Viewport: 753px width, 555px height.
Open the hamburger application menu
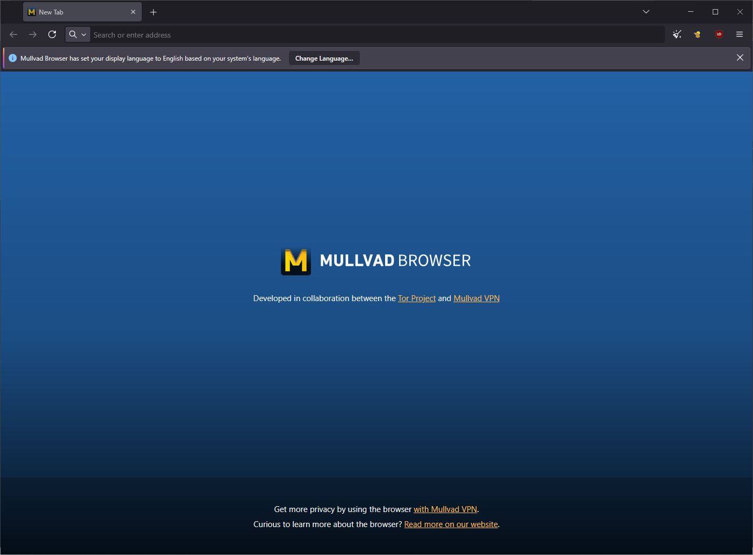tap(740, 34)
